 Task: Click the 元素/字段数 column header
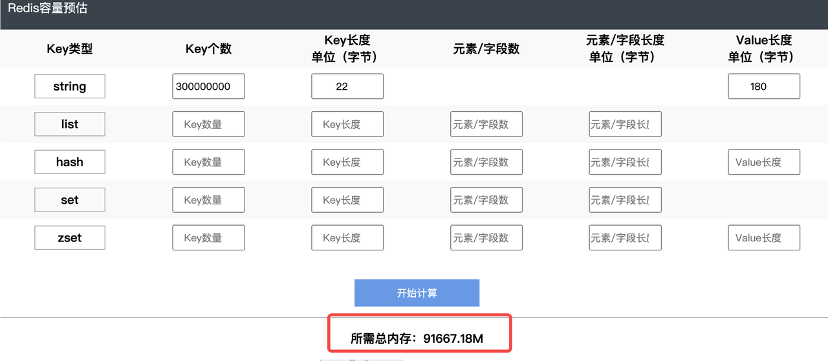(x=486, y=49)
